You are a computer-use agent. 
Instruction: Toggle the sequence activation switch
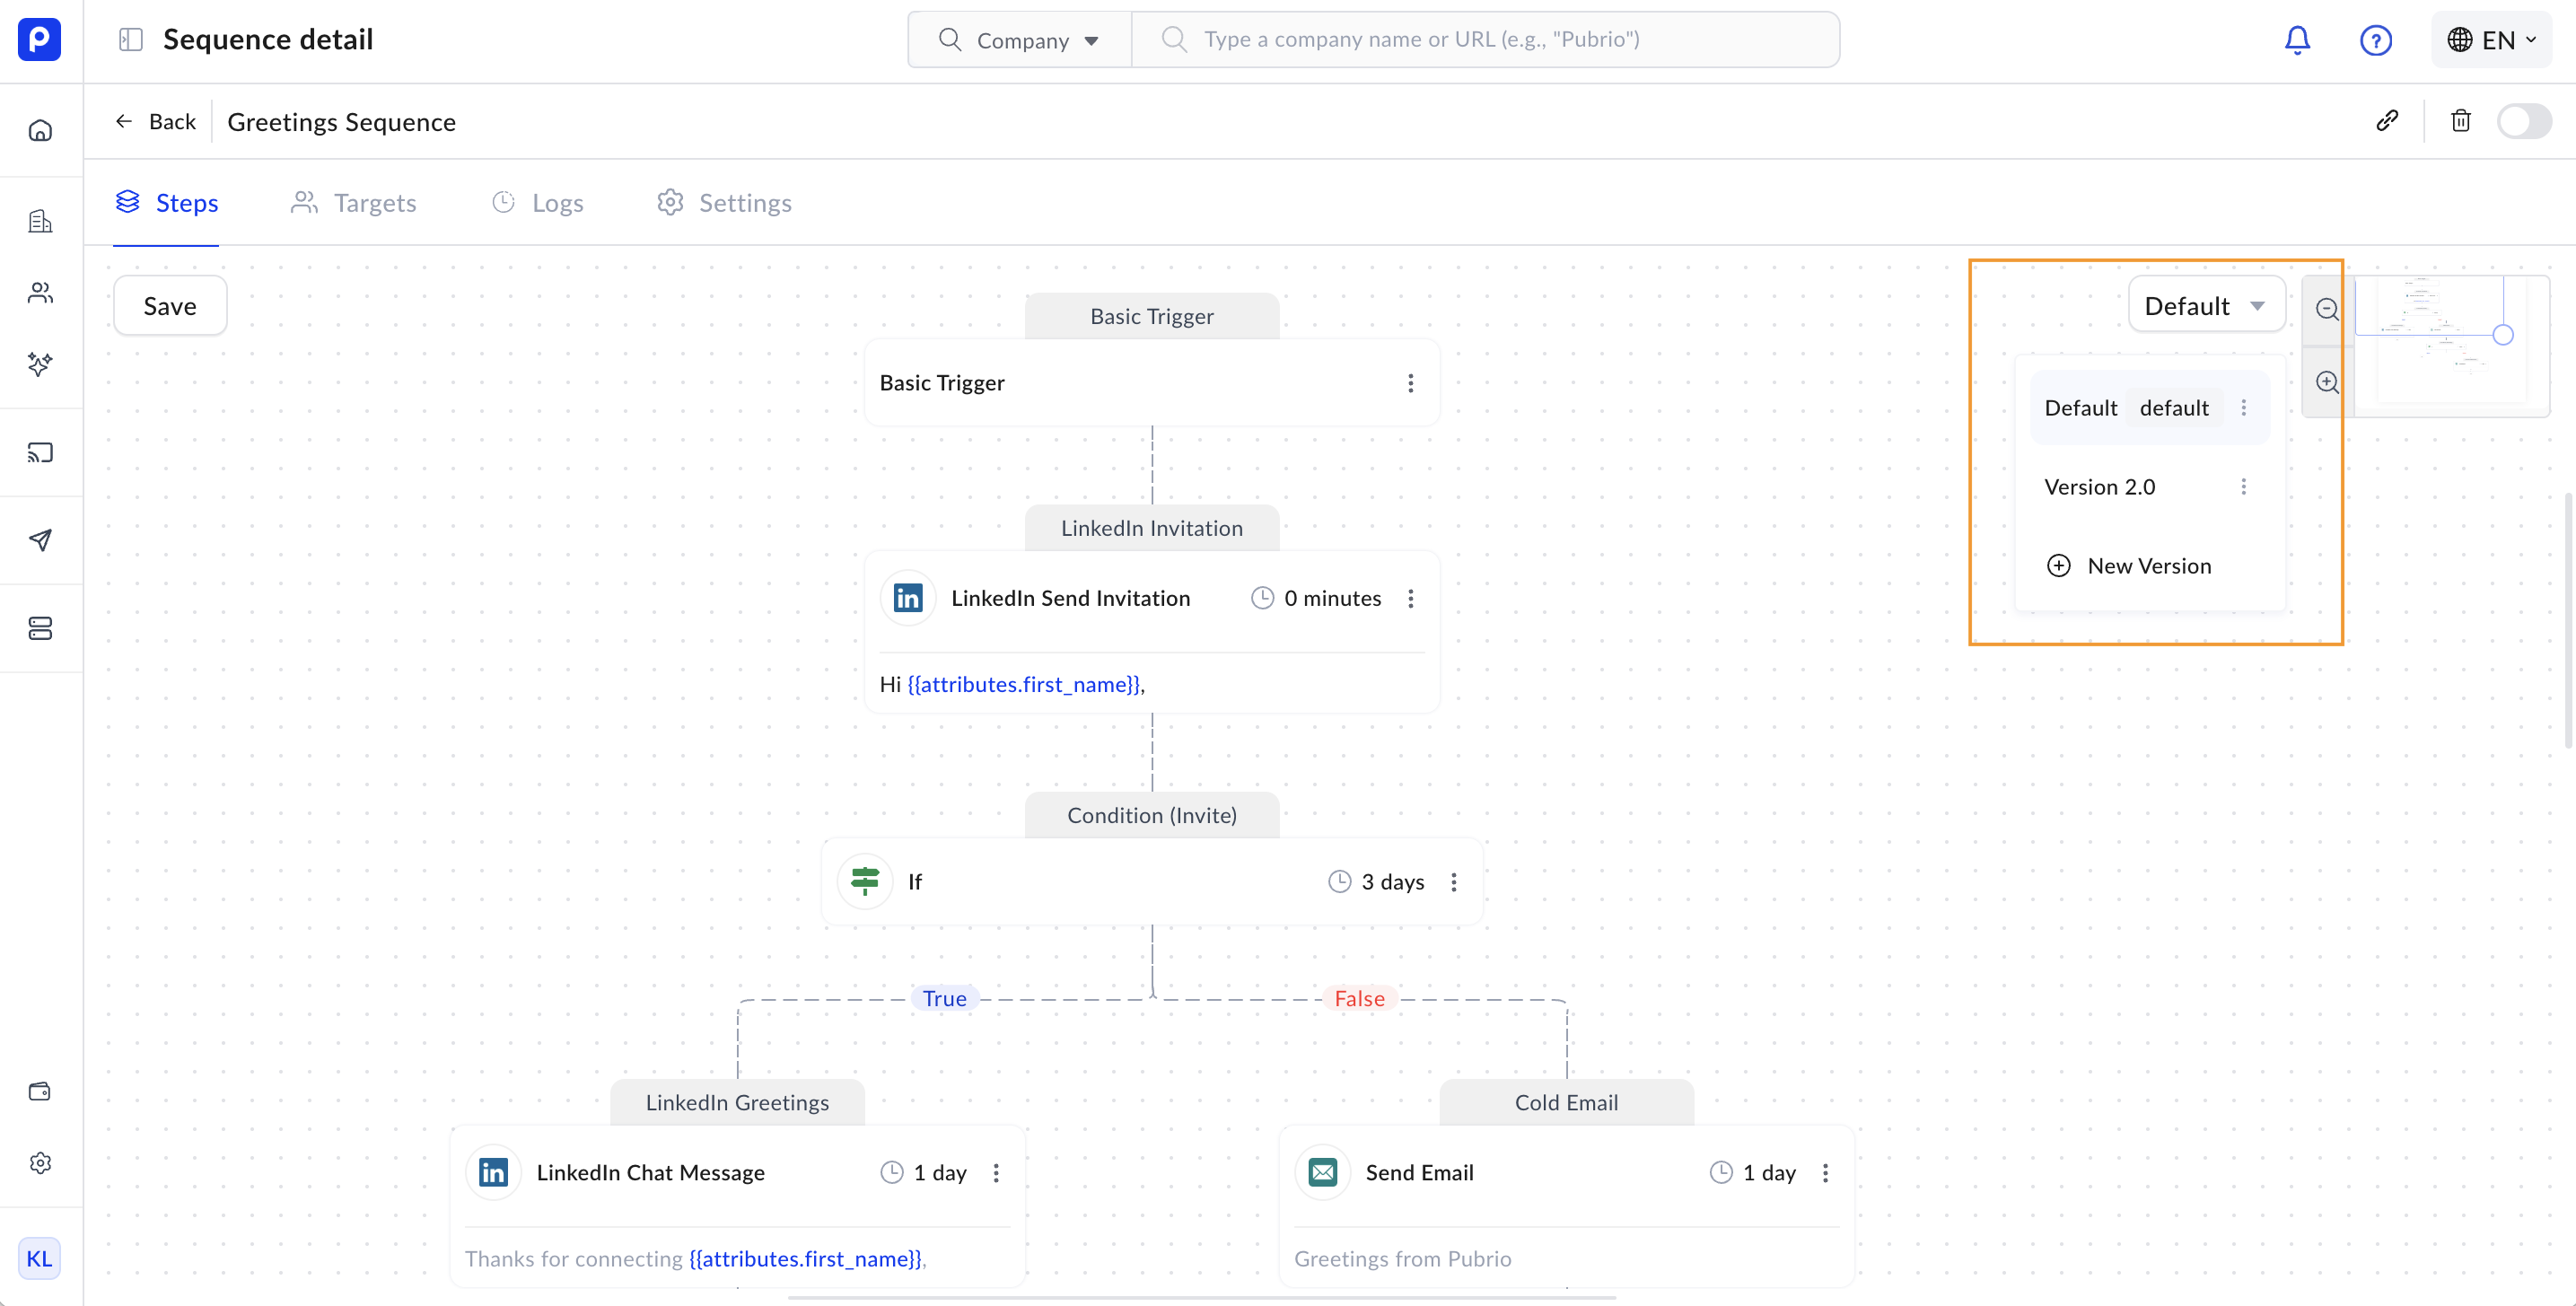click(x=2523, y=121)
